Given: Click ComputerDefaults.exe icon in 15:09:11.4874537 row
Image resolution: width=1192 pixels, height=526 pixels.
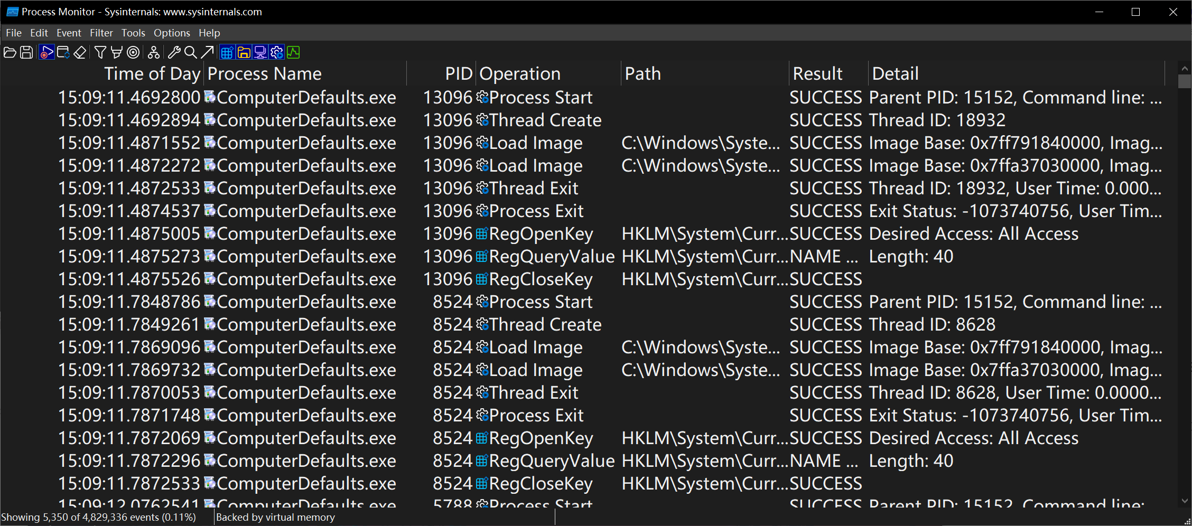Looking at the screenshot, I should click(x=210, y=210).
